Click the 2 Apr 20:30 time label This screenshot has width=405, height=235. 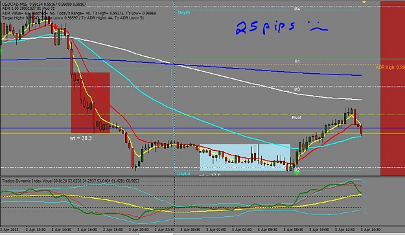[x=139, y=230]
